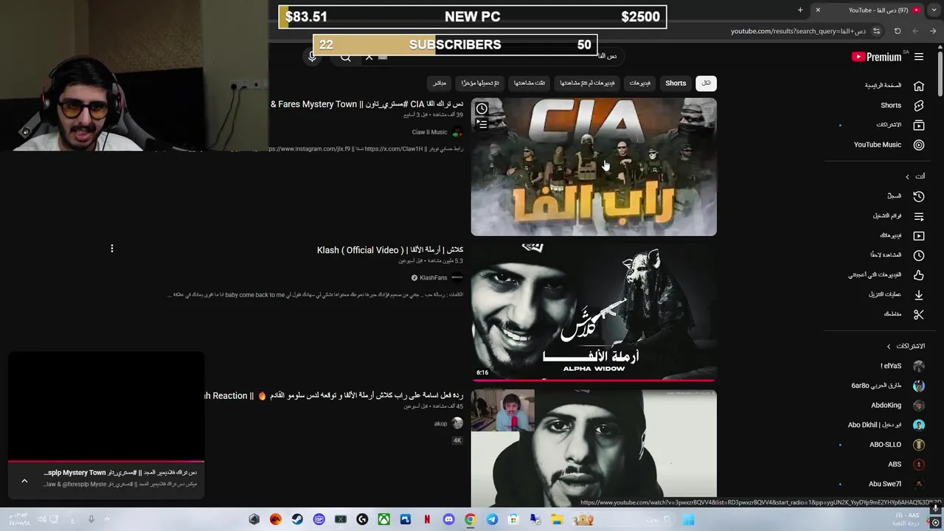Open Telegram from the taskbar
Screen dimensions: 944x531
click(492, 519)
